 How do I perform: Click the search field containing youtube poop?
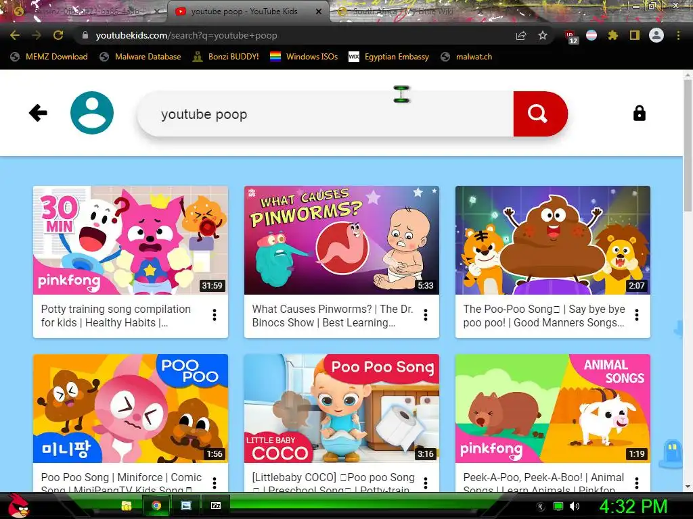click(x=326, y=114)
